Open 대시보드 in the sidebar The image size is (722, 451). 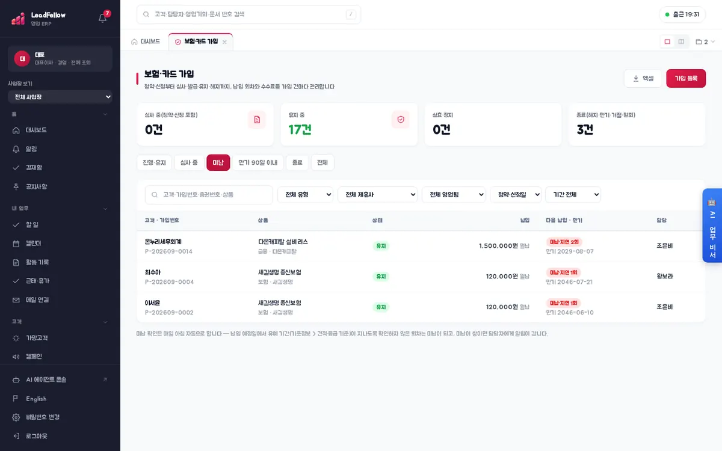60,130
